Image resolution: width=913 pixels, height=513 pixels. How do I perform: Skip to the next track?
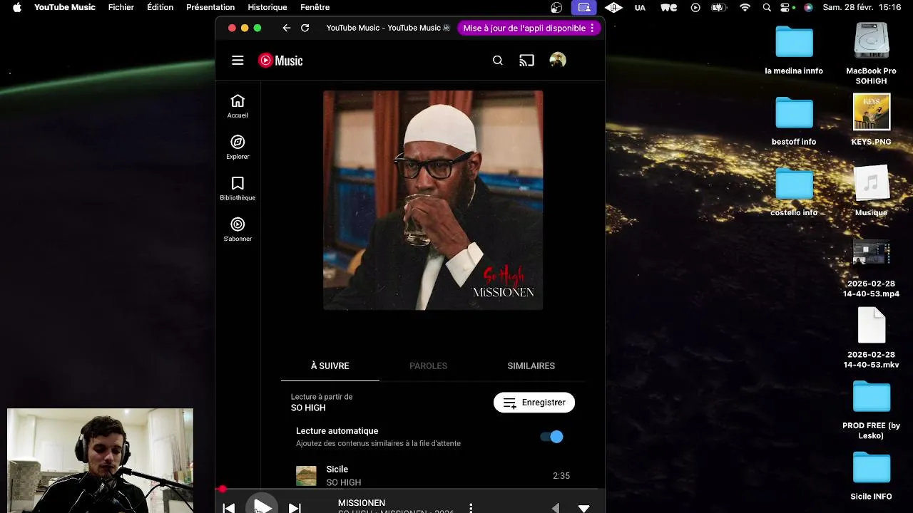pos(295,508)
